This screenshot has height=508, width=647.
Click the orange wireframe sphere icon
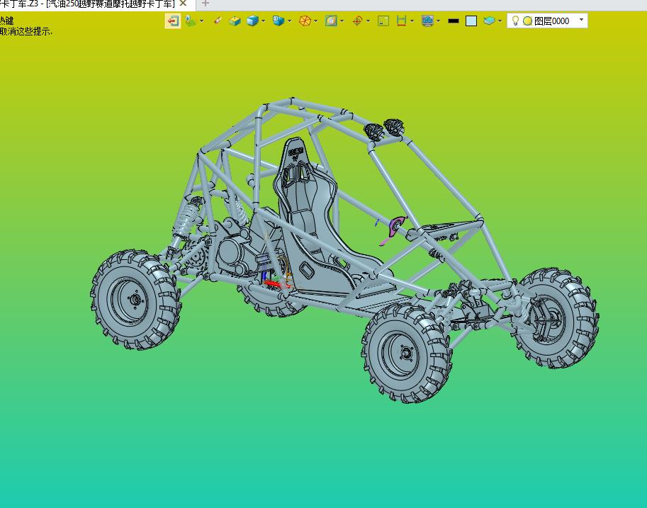(304, 21)
